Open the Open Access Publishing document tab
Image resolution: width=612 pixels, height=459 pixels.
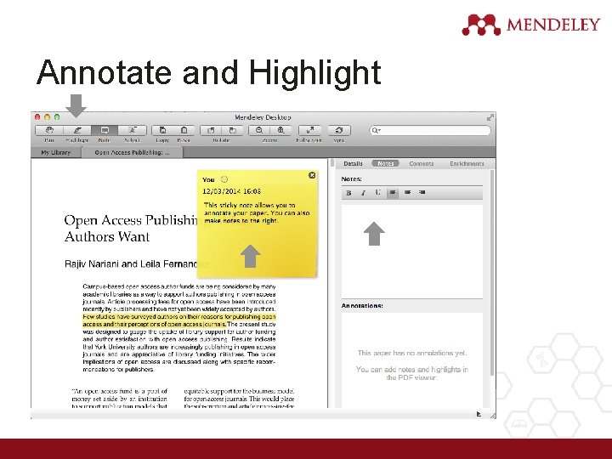pos(132,153)
